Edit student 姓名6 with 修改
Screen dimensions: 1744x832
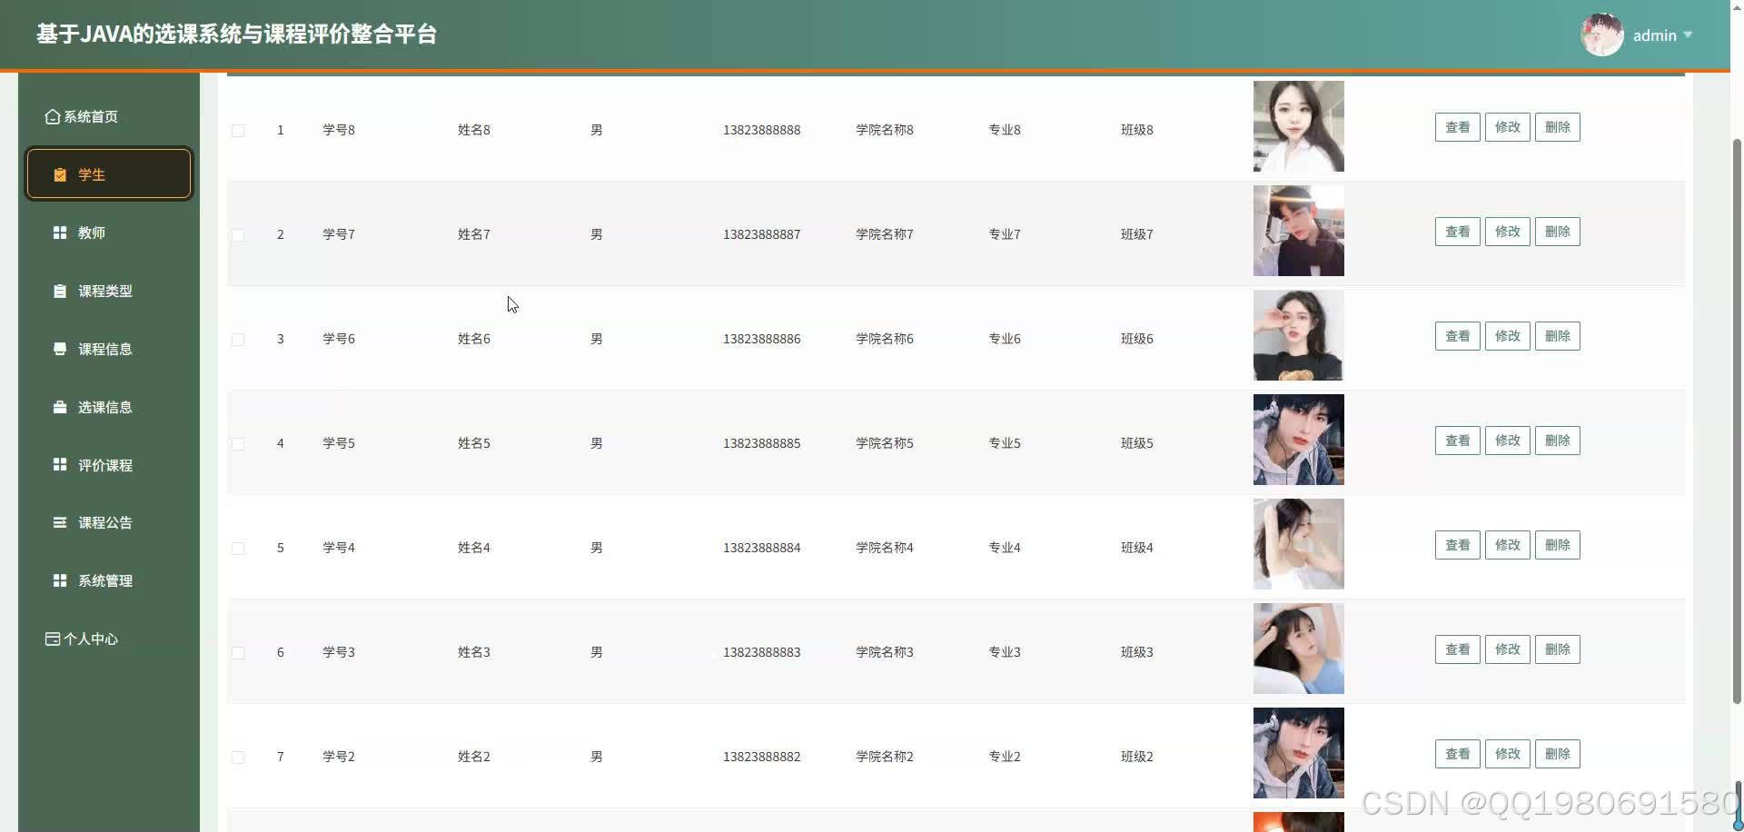point(1507,336)
